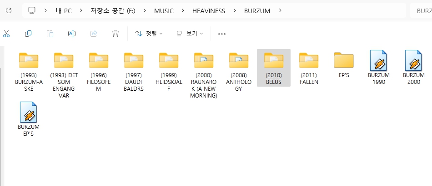The height and width of the screenshot is (186, 432).
Task: Click the "(2008) ANTHOLOGY" name label
Action: click(239, 82)
